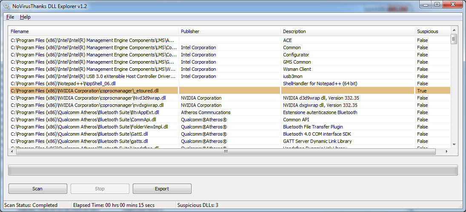Select the Nvd3d9wrap.dll row
The height and width of the screenshot is (212, 466).
(229, 98)
